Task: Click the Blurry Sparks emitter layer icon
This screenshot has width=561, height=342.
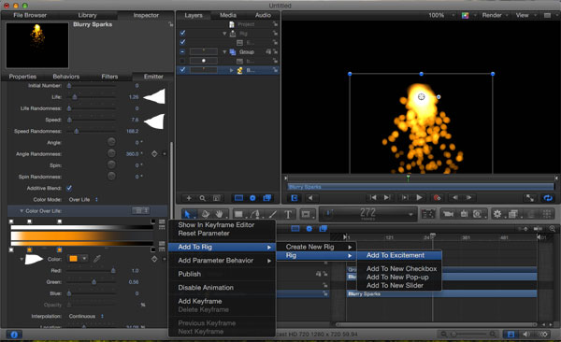Action: (240, 70)
